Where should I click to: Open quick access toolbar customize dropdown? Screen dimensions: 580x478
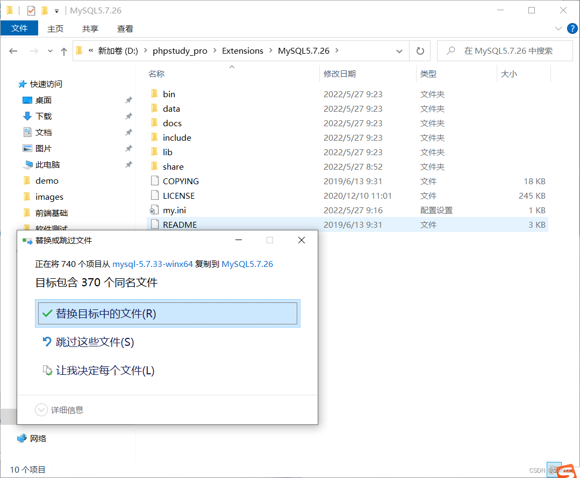point(56,11)
